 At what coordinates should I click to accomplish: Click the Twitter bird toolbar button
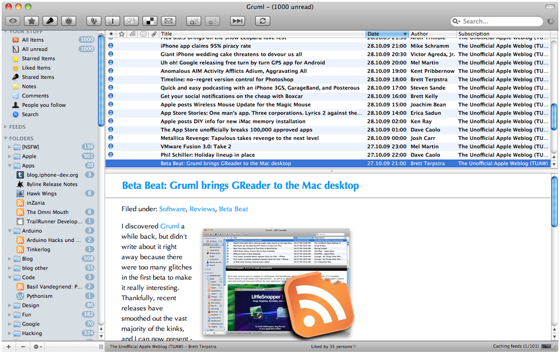93,21
